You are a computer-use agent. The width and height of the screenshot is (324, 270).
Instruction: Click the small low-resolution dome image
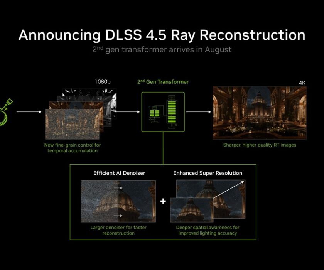[x=192, y=210]
